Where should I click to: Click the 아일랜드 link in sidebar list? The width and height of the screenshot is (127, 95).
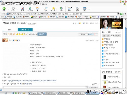click(107, 39)
